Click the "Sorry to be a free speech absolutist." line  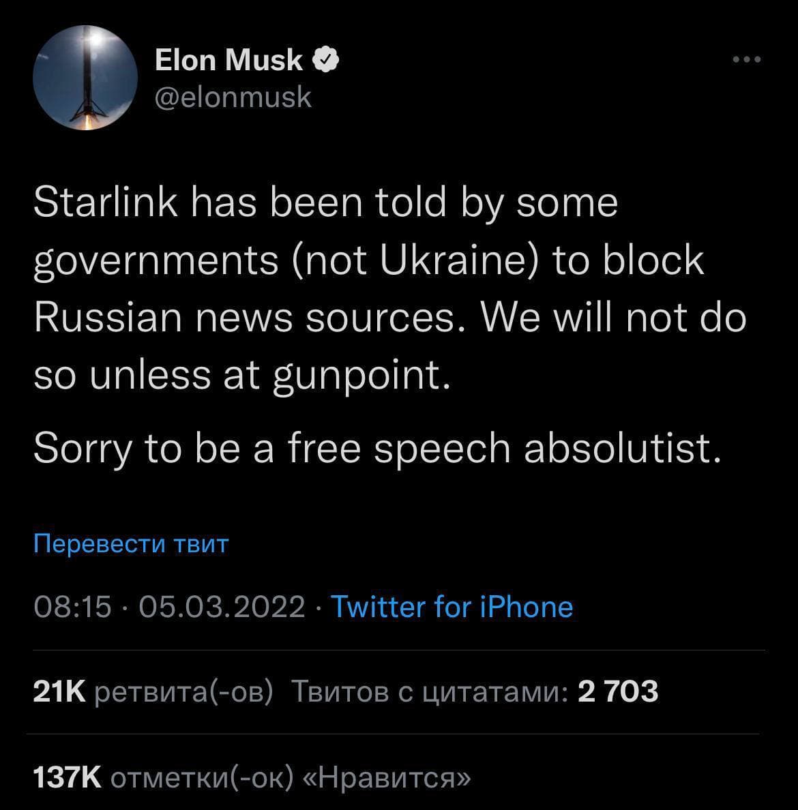pyautogui.click(x=376, y=448)
